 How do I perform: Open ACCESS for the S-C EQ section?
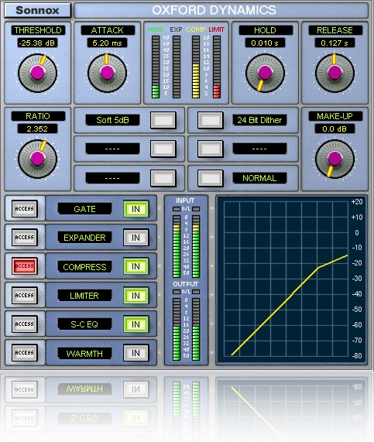coord(25,324)
